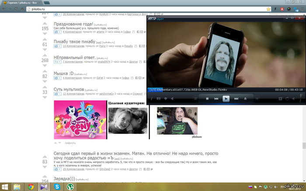Open media info icon in KMPlayer
The width and height of the screenshot is (306, 191).
[152, 99]
